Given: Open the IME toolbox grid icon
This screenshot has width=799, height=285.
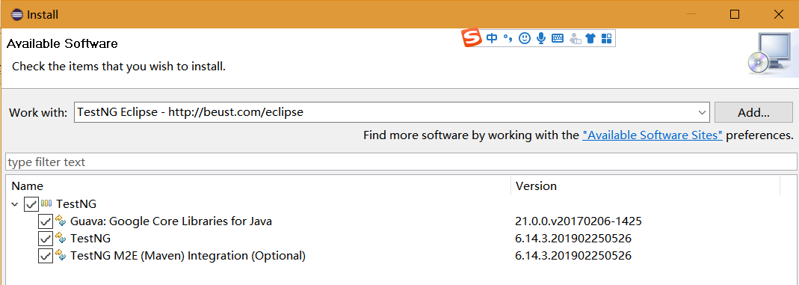Looking at the screenshot, I should tap(606, 38).
